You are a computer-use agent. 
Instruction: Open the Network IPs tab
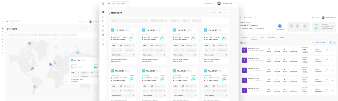click(x=272, y=37)
